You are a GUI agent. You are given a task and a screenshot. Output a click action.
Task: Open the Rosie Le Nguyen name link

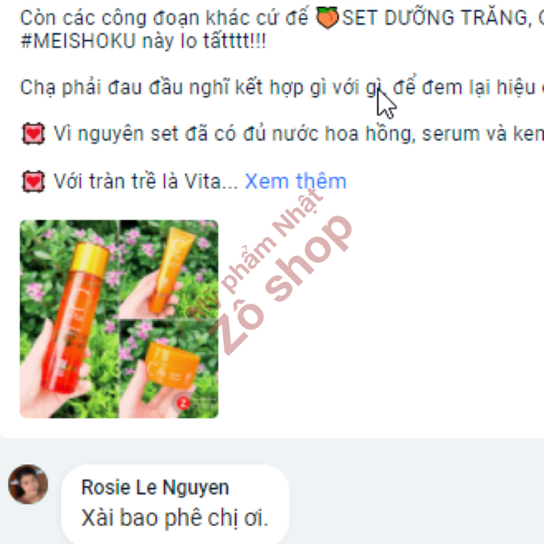(x=155, y=488)
